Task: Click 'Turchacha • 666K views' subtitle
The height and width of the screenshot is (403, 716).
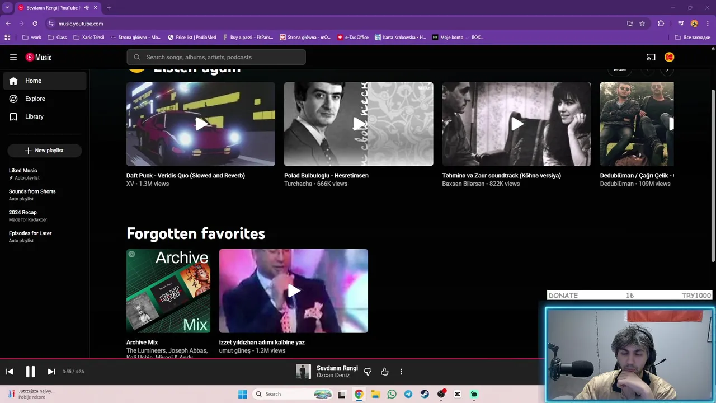Action: click(x=315, y=184)
